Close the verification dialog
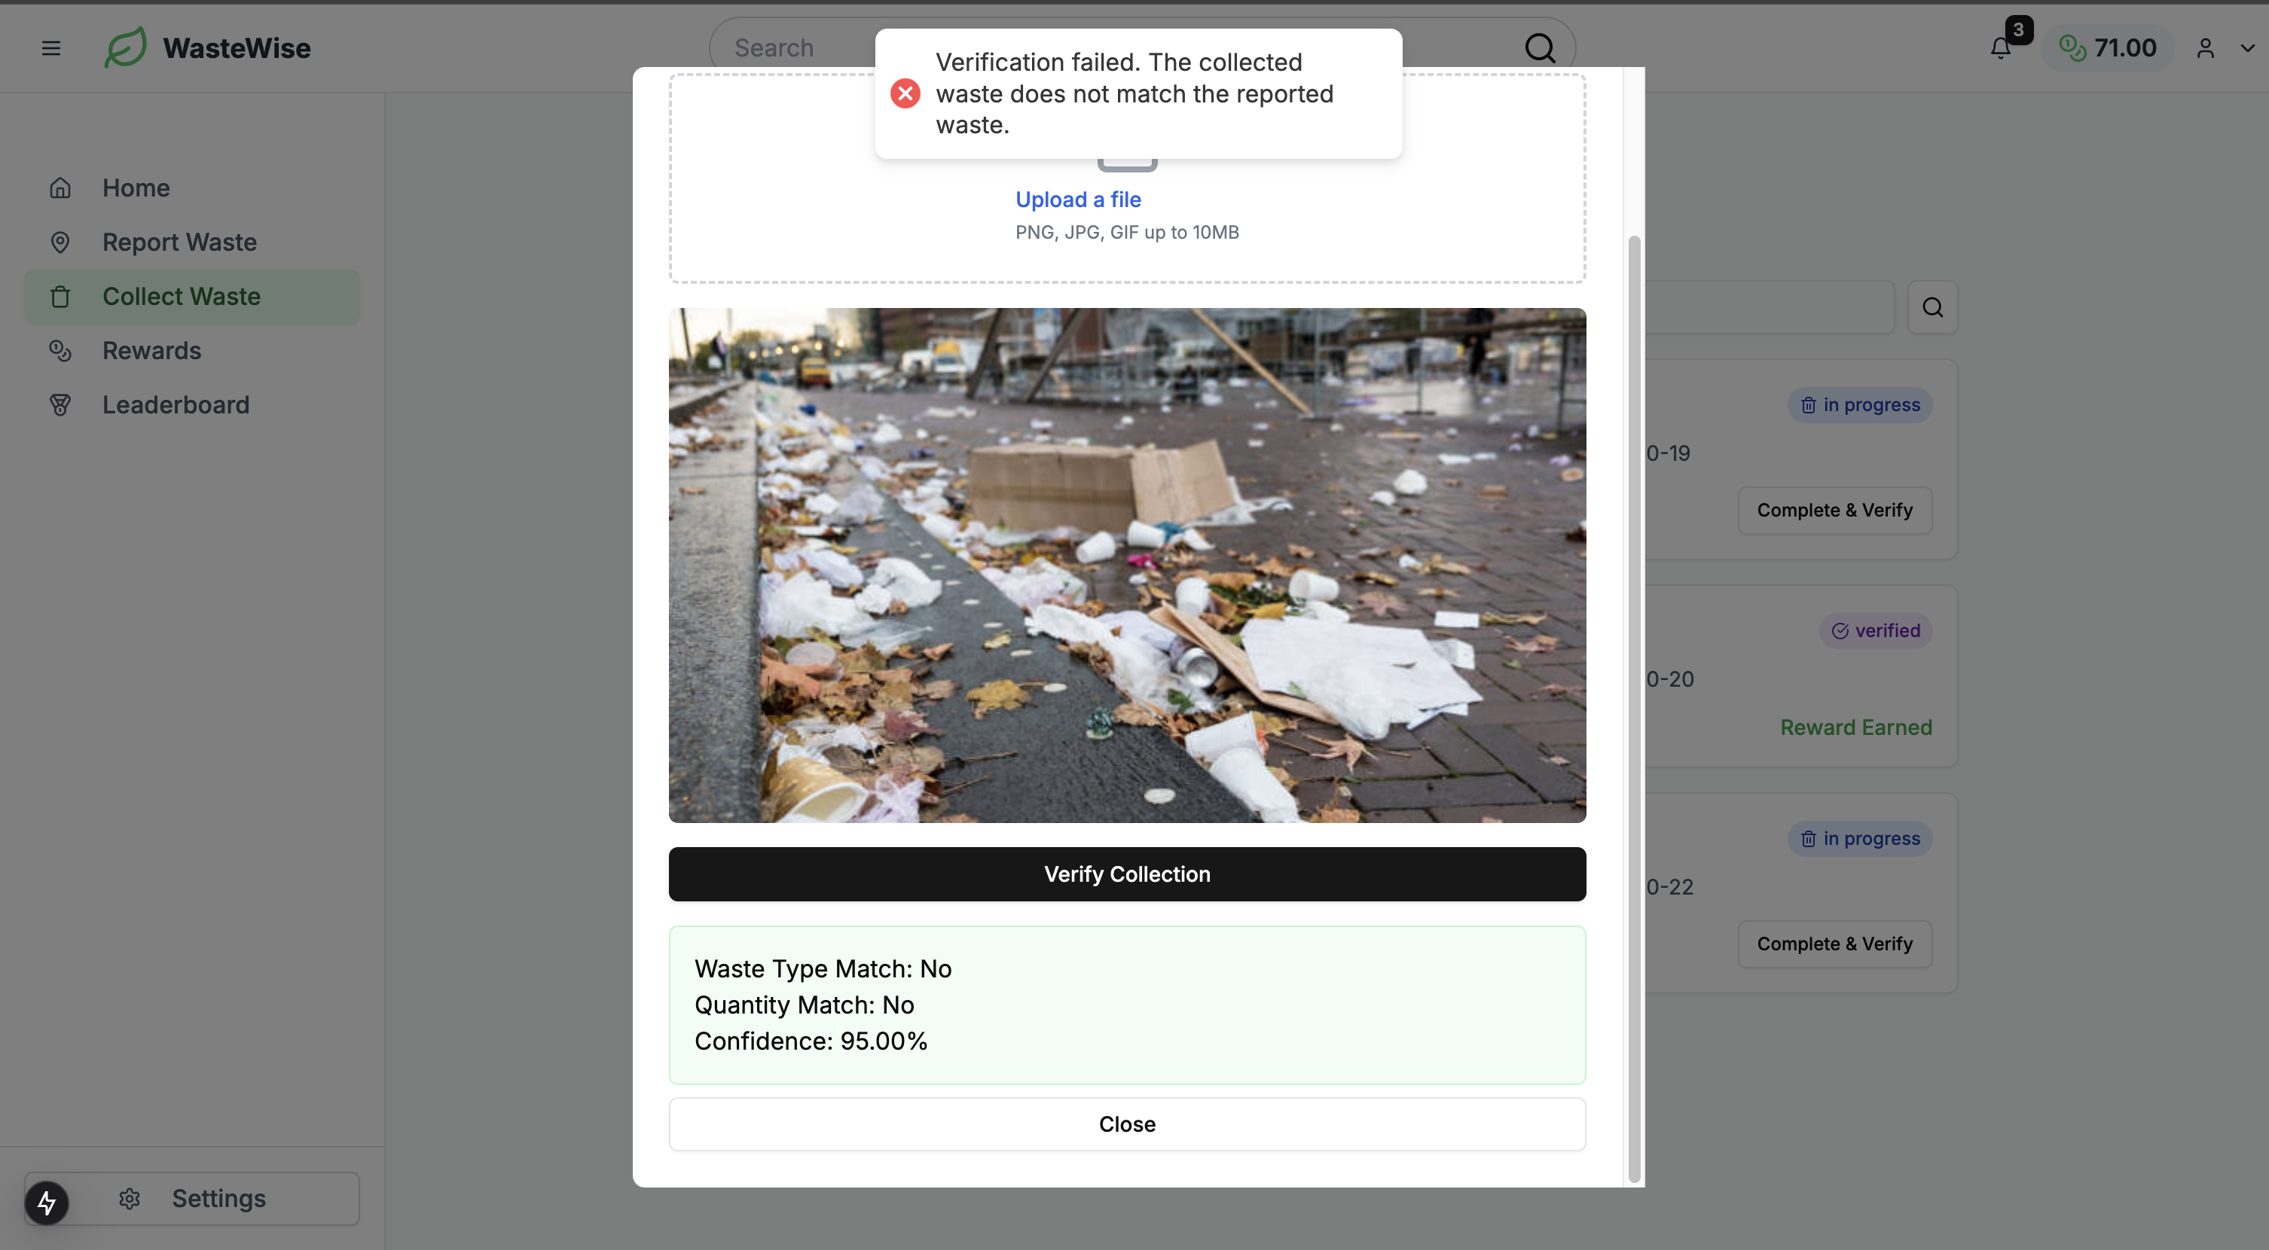This screenshot has height=1250, width=2269. [1126, 1124]
